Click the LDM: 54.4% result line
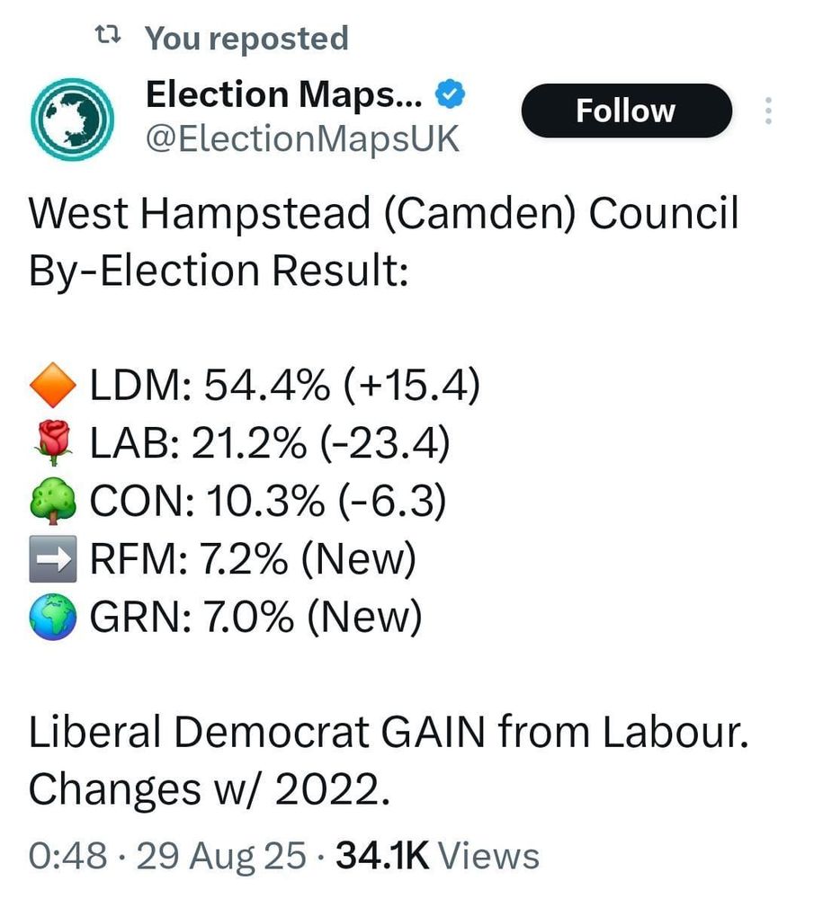This screenshot has width=814, height=899. pyautogui.click(x=284, y=387)
